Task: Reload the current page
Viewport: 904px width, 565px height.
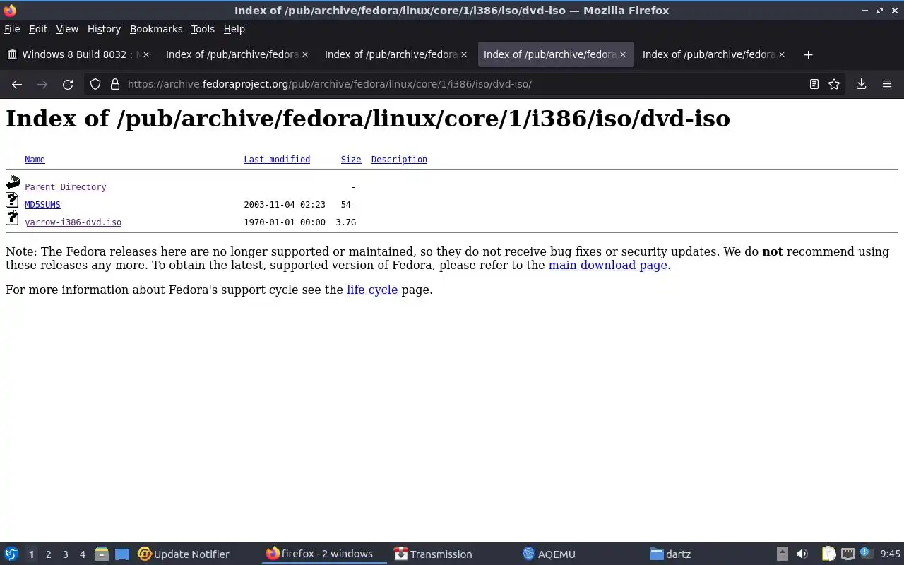Action: point(68,84)
